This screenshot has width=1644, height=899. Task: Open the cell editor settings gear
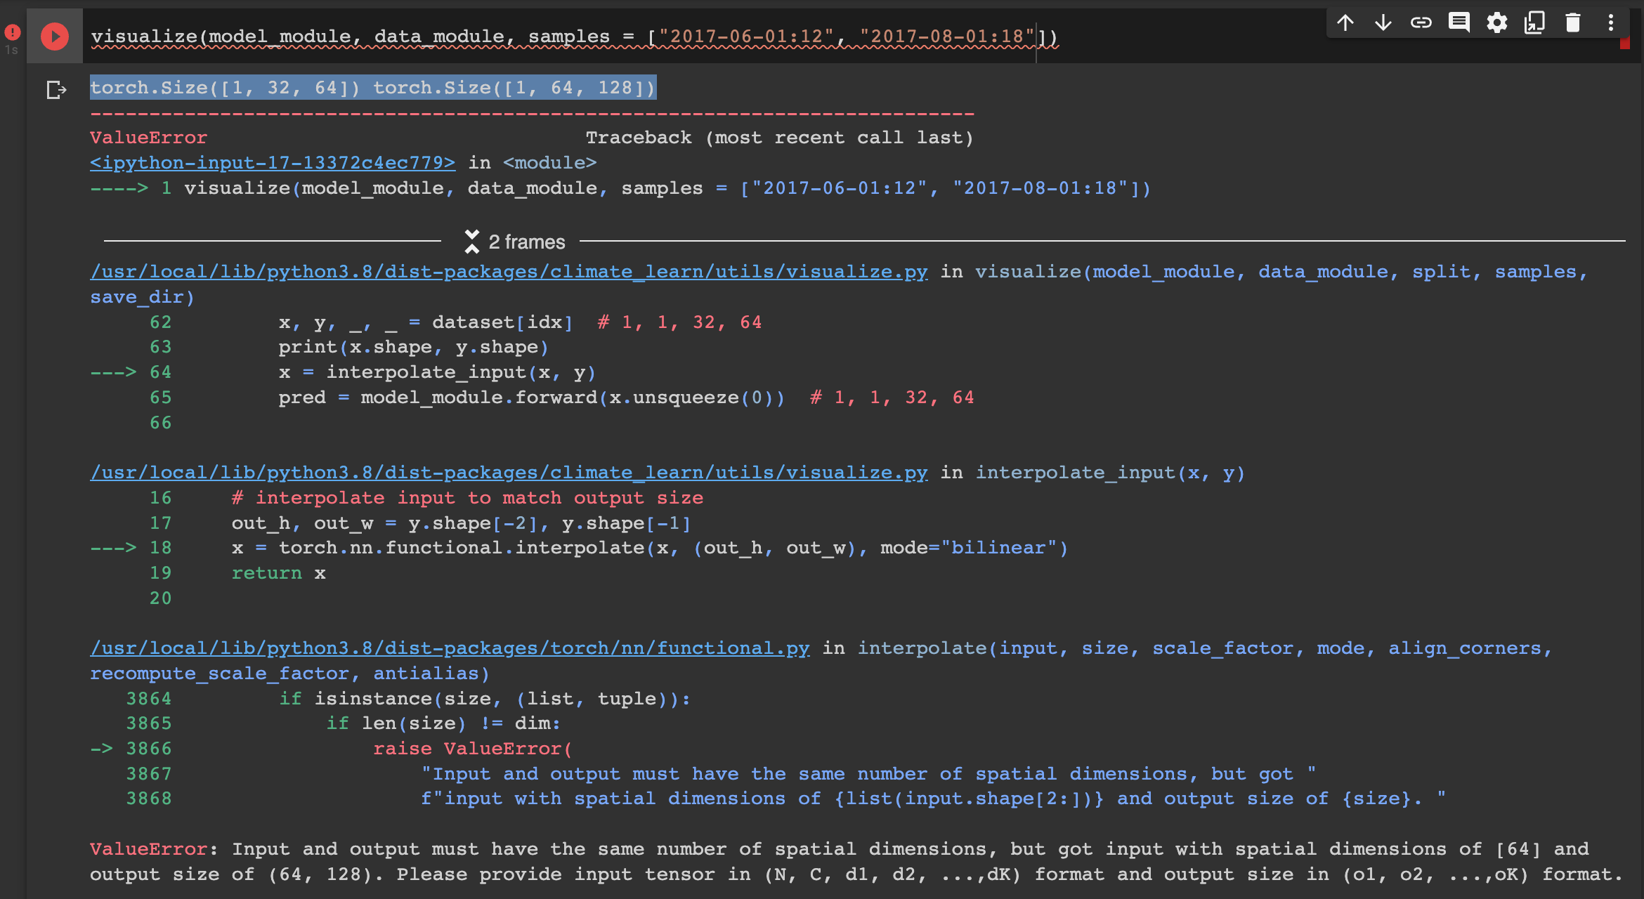(x=1497, y=23)
